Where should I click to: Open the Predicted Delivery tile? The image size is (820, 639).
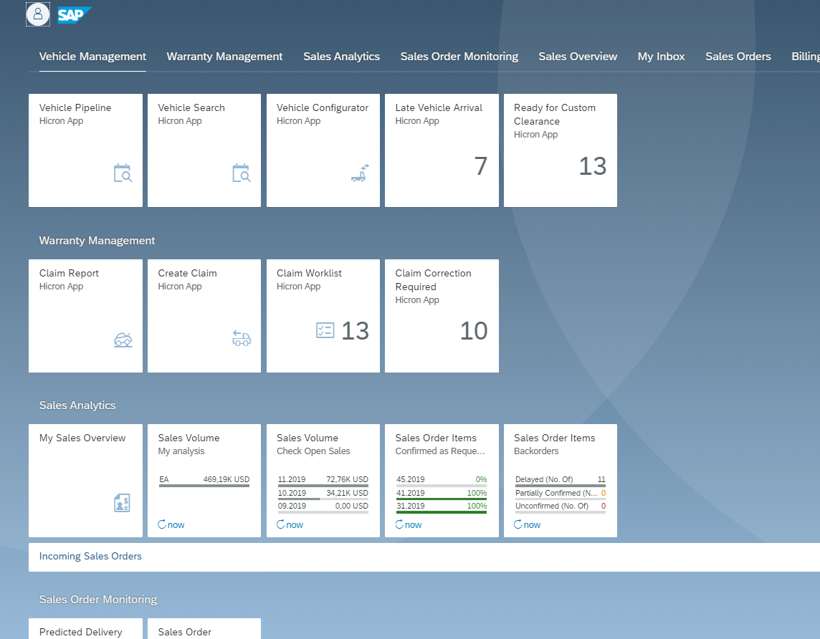pos(86,628)
